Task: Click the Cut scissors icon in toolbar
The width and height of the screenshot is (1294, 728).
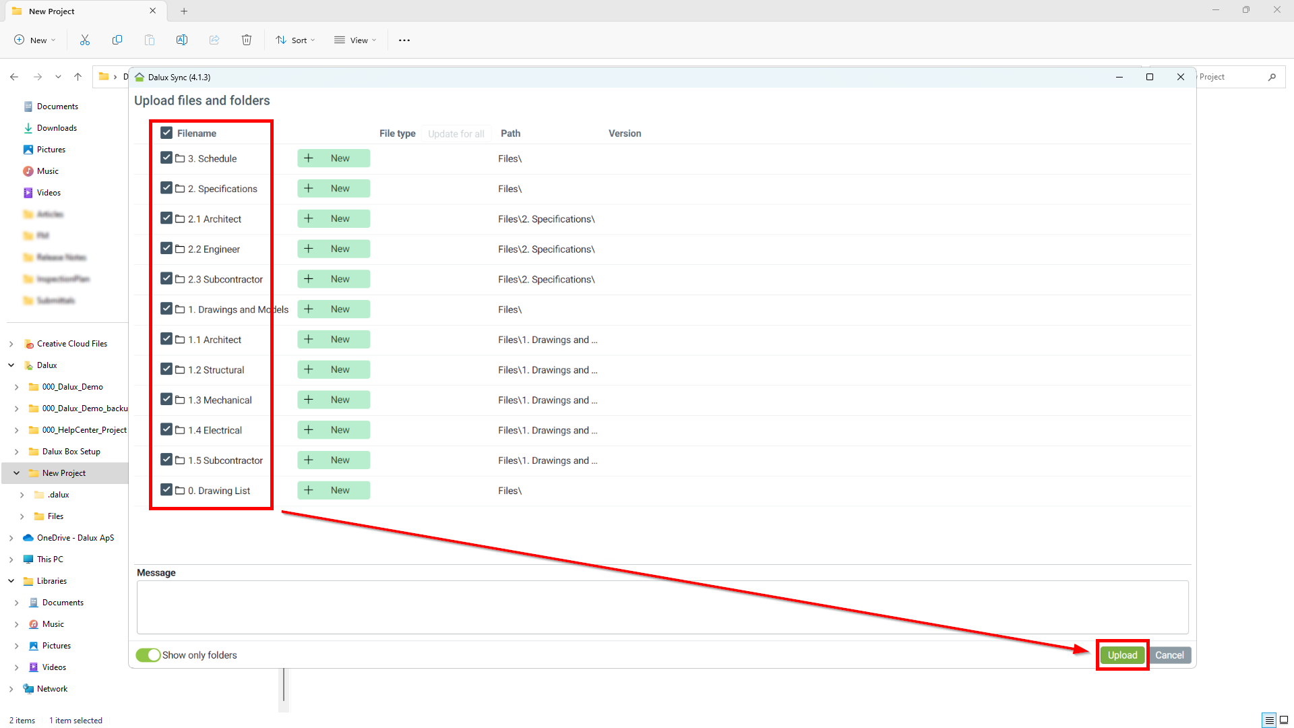Action: point(85,40)
